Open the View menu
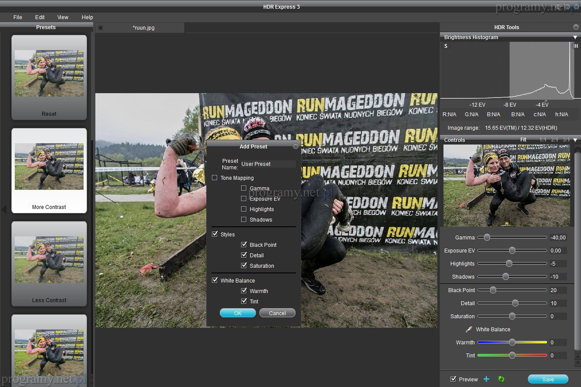This screenshot has width=581, height=387. point(63,17)
